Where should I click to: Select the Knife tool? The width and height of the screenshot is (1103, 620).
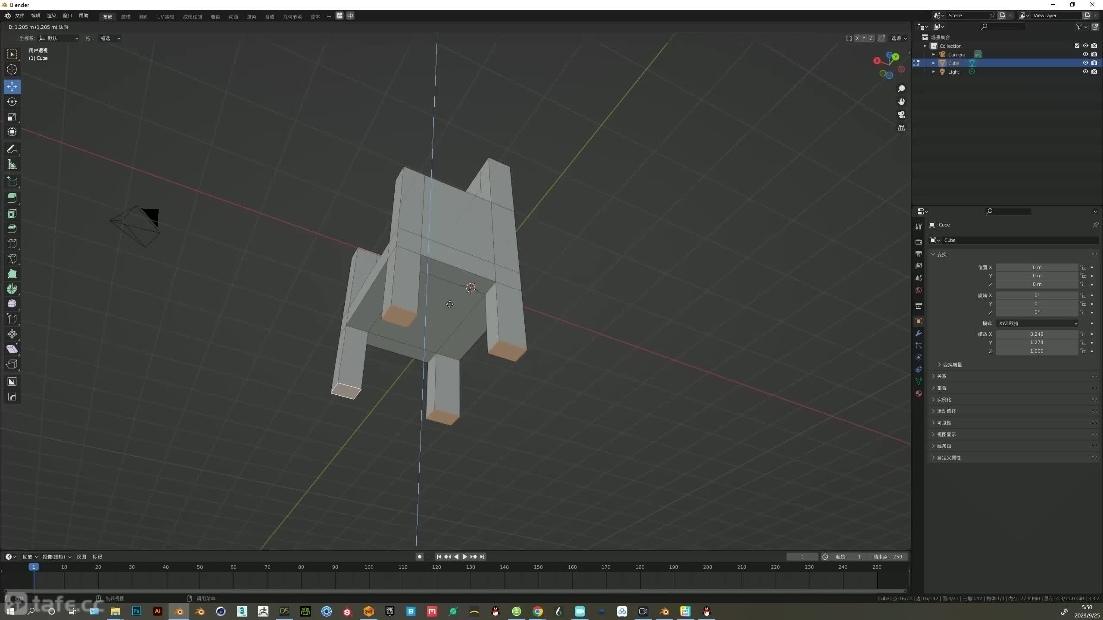tap(12, 259)
